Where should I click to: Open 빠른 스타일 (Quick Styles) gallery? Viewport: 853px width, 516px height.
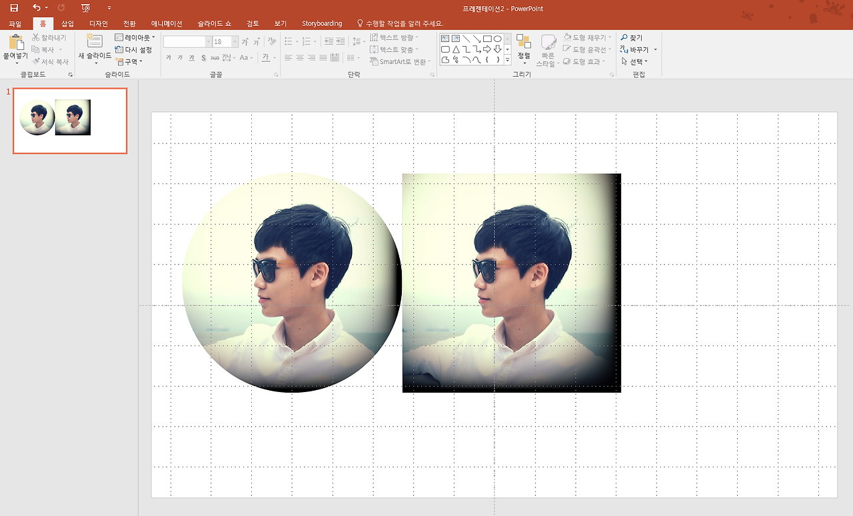coord(548,51)
